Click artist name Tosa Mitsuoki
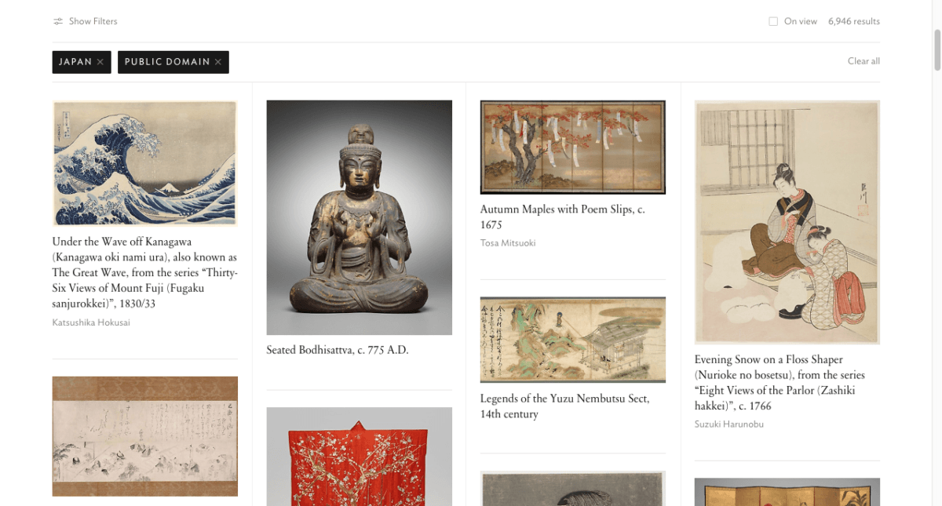 (x=508, y=243)
